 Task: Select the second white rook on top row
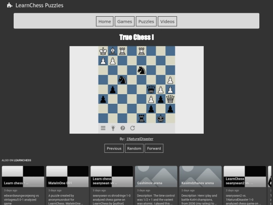tap(142, 51)
